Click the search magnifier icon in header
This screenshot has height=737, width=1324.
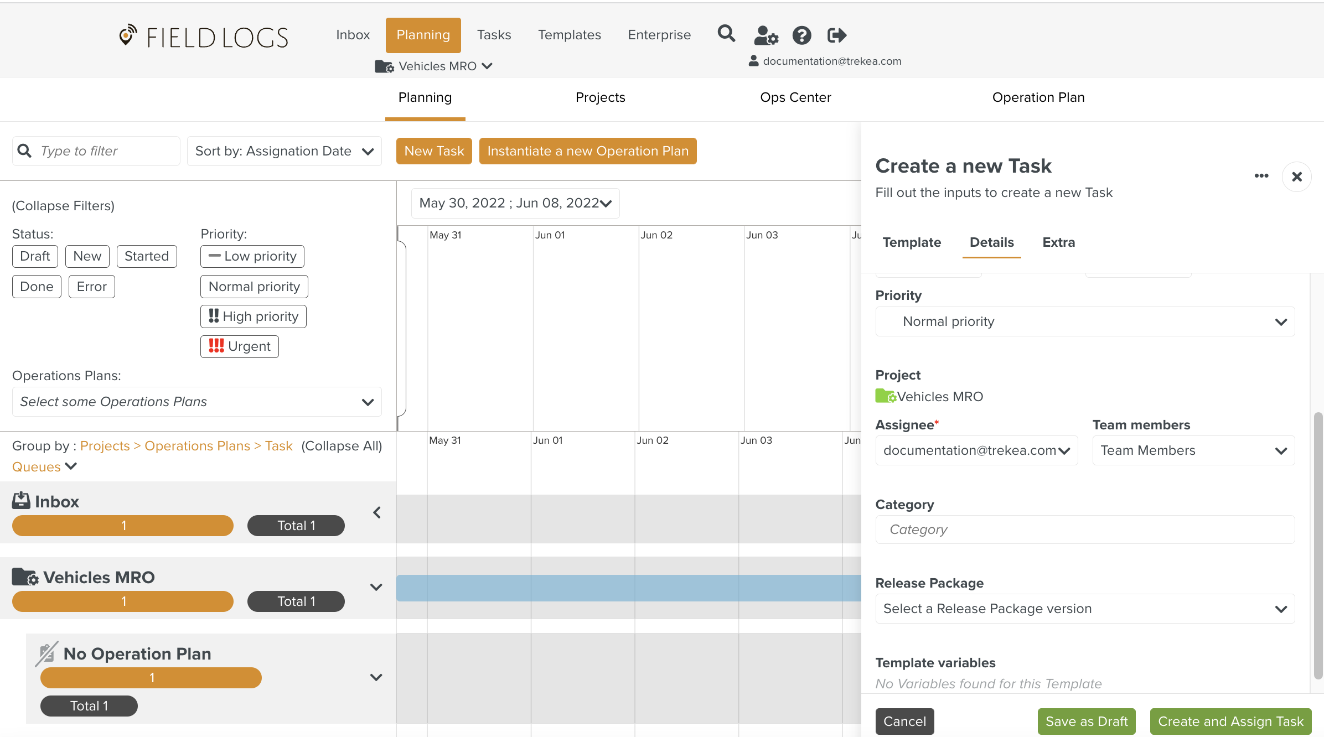pyautogui.click(x=726, y=34)
